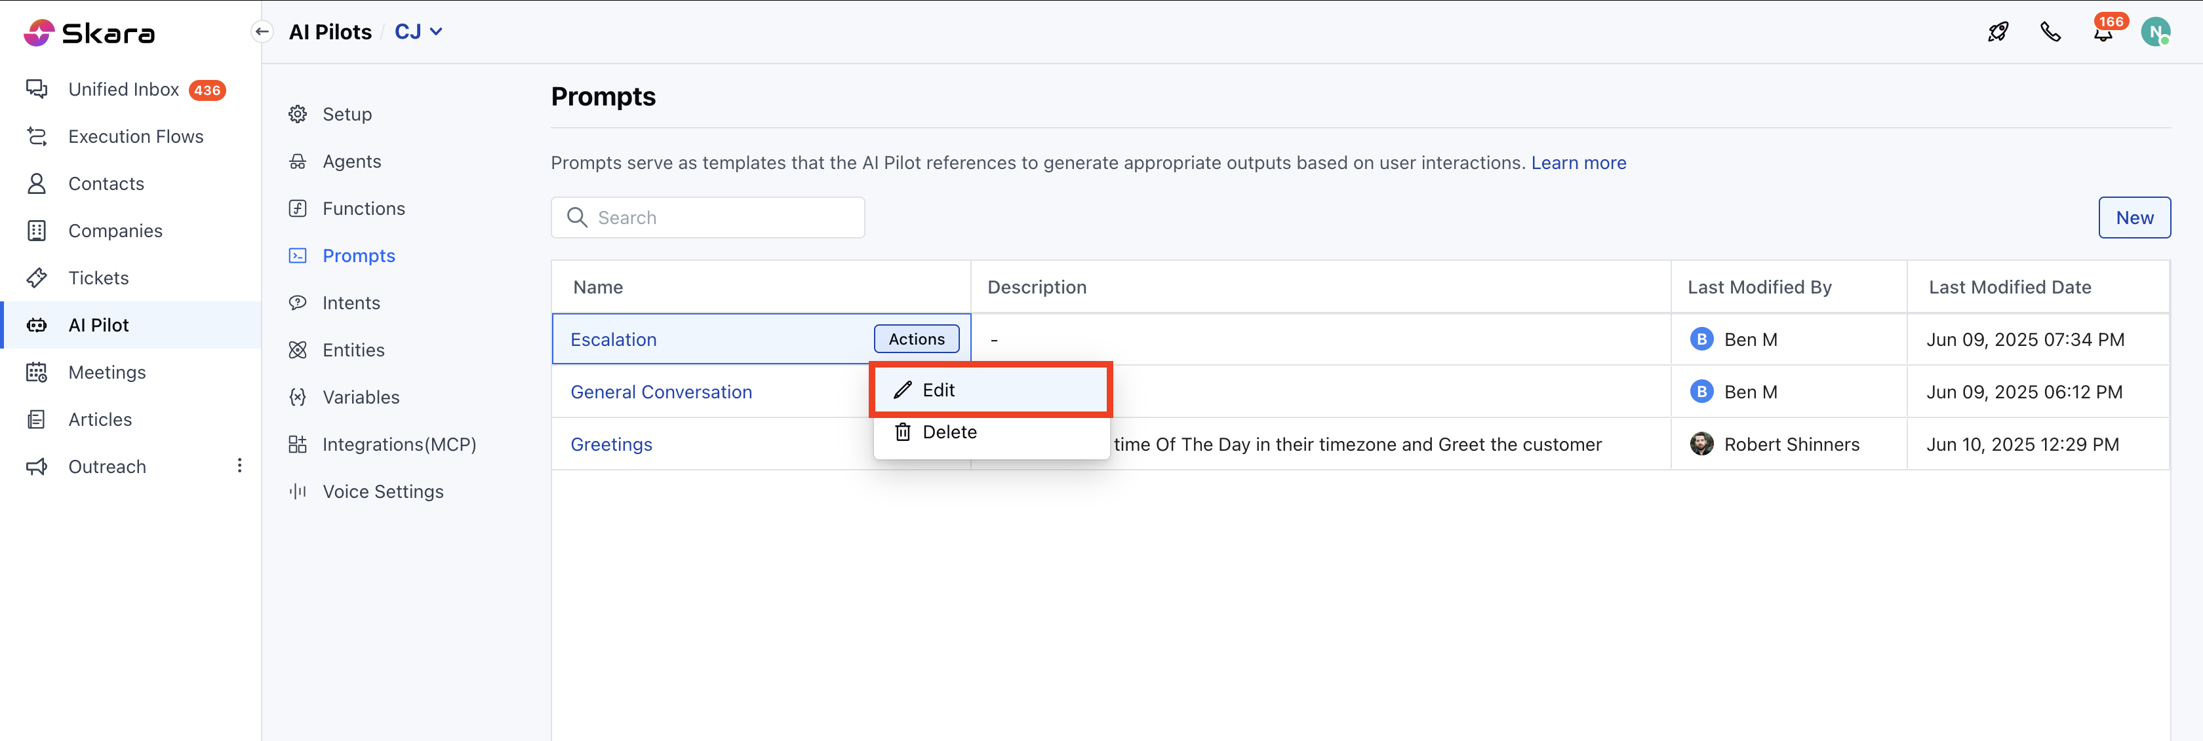Click the New prompt button

tap(2134, 218)
